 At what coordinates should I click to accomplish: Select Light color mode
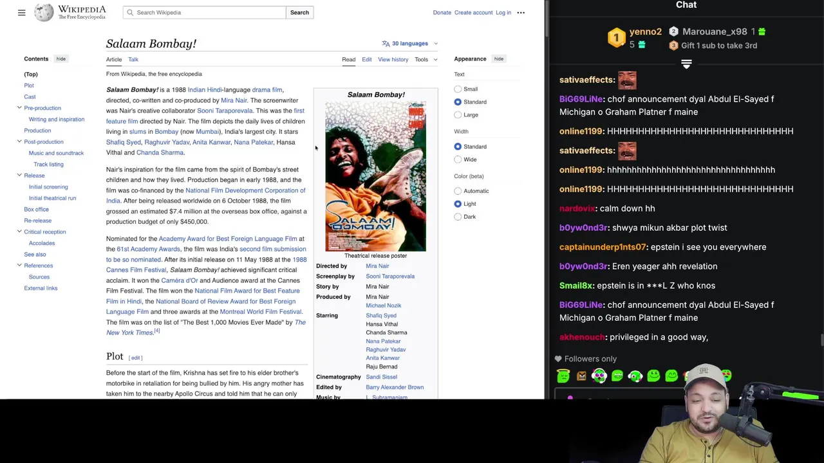[x=458, y=204]
